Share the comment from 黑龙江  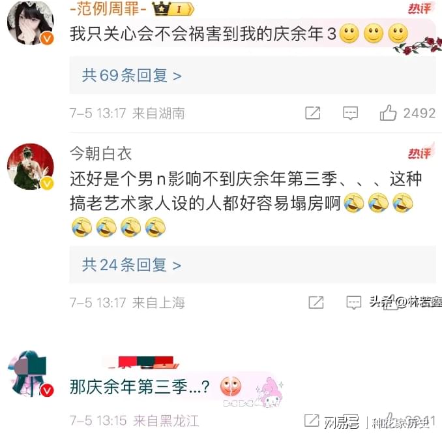(312, 420)
